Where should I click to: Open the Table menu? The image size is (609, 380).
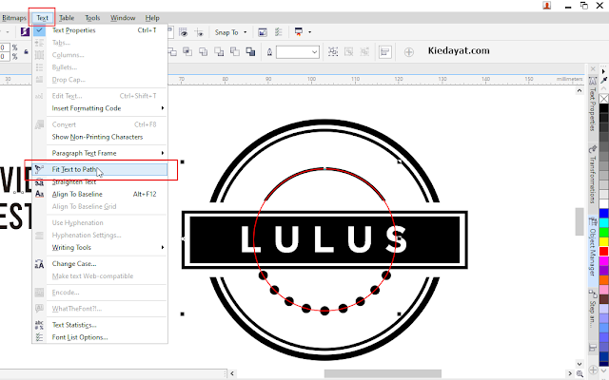(67, 18)
